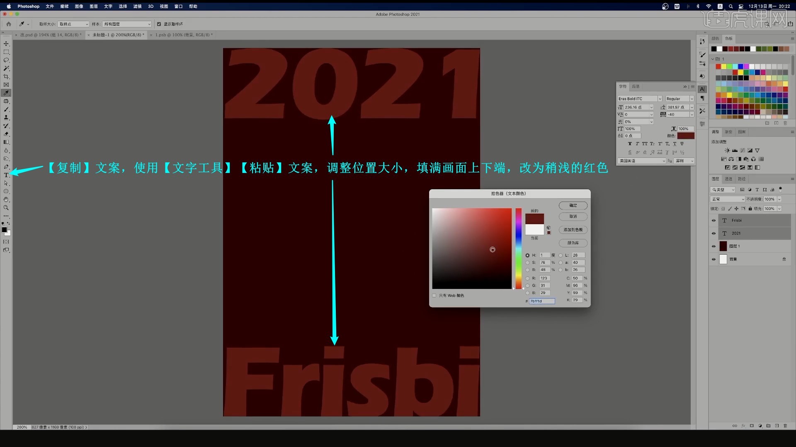Viewport: 796px width, 447px height.
Task: Add Levels adjustment
Action: [735, 151]
